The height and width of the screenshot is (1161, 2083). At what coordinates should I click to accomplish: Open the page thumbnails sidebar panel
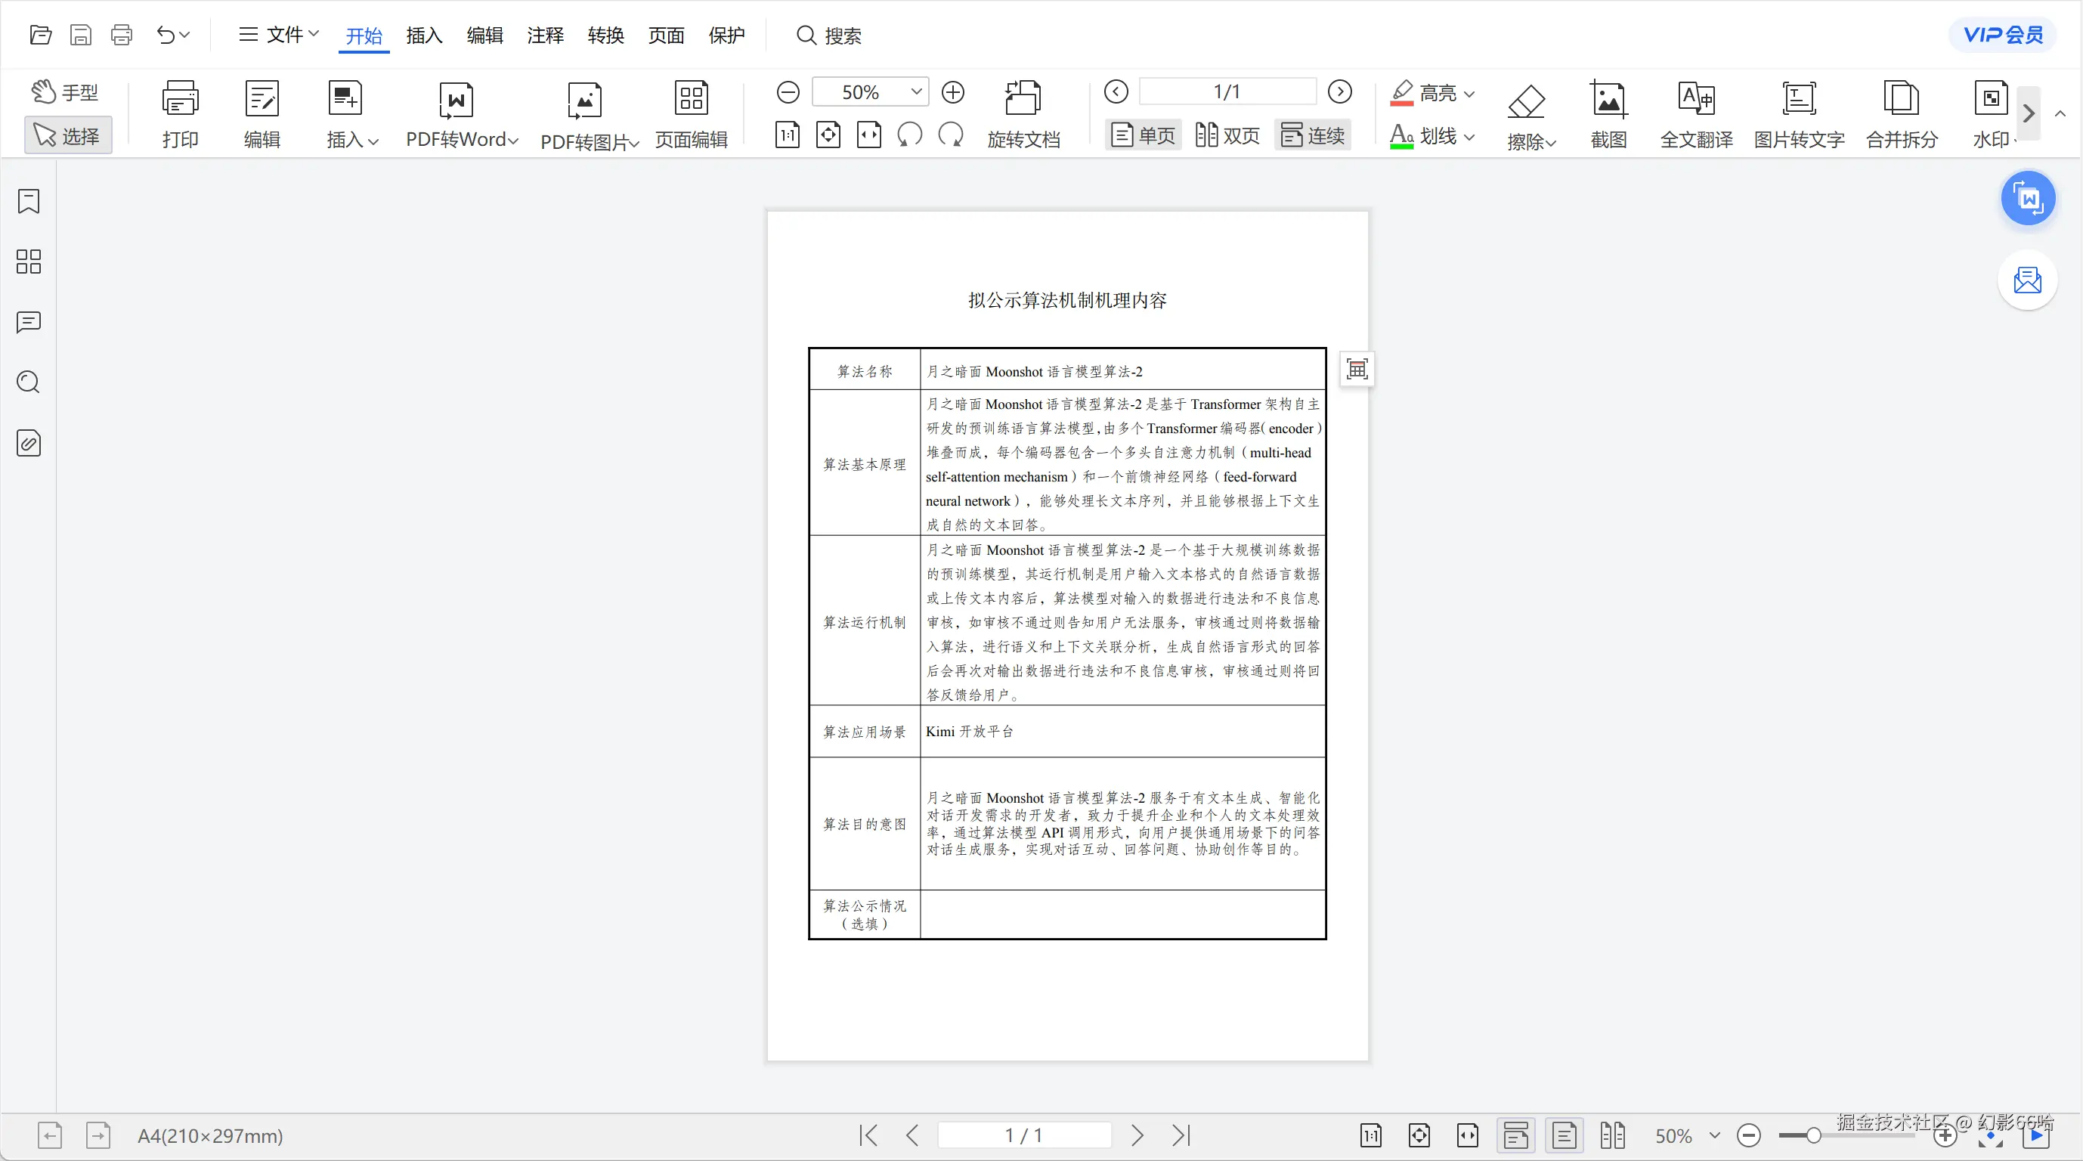pos(28,261)
